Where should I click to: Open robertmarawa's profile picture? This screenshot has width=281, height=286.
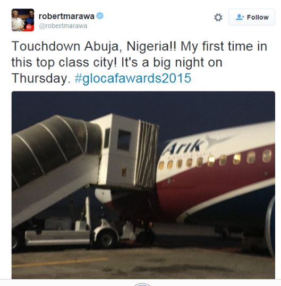23,20
